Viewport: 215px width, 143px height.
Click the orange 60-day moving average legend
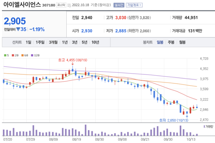(x=25, y=55)
